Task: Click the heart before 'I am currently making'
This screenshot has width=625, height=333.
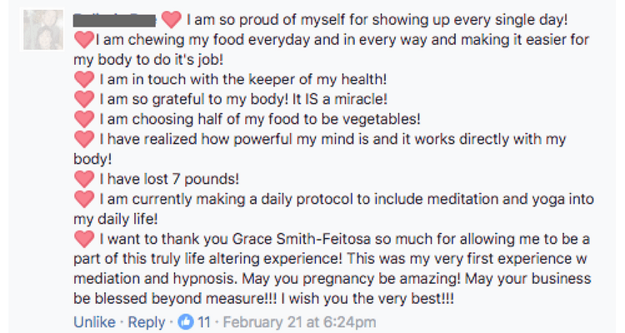Action: click(84, 199)
